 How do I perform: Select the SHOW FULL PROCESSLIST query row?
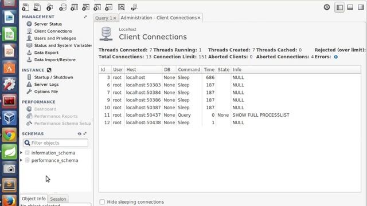(x=229, y=115)
